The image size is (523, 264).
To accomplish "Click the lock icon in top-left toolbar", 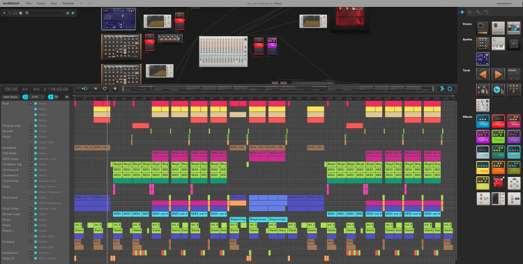I will tap(68, 13).
